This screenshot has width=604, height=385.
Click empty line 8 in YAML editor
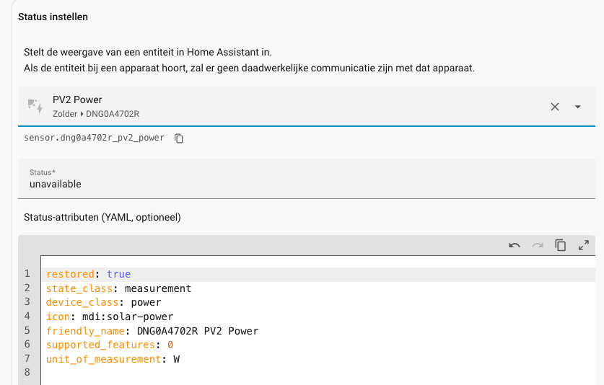(216, 373)
